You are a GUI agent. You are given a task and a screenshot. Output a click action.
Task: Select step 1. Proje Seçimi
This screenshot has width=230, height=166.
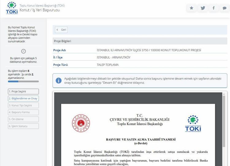point(23,91)
